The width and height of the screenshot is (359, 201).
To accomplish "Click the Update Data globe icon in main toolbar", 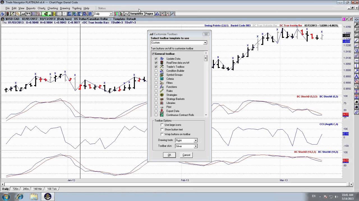I will [3, 14].
